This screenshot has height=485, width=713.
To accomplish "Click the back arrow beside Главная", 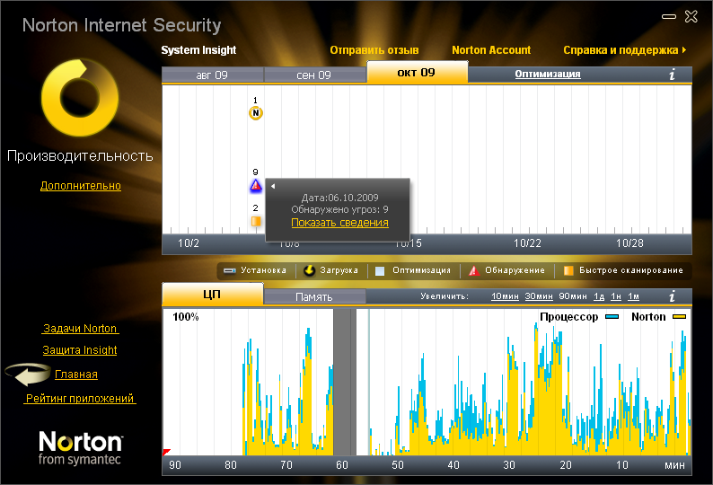I will (28, 374).
